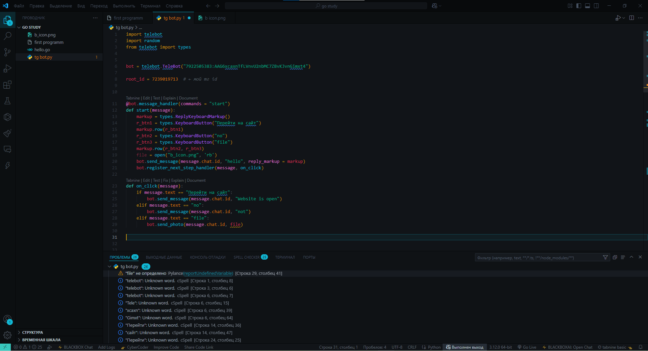
Task: Click Share Code Link in status bar
Action: [x=199, y=347]
